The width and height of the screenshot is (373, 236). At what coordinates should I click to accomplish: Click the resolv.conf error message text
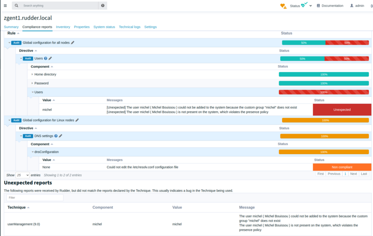(143, 167)
